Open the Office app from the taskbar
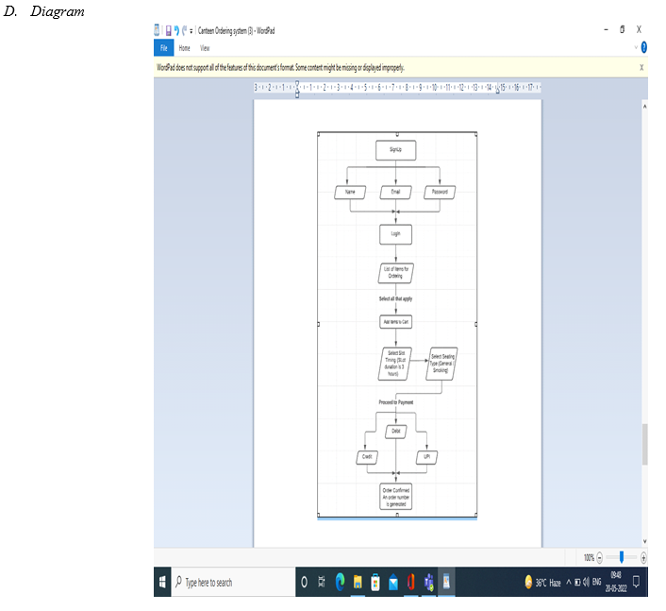This screenshot has height=611, width=666. coord(410,582)
